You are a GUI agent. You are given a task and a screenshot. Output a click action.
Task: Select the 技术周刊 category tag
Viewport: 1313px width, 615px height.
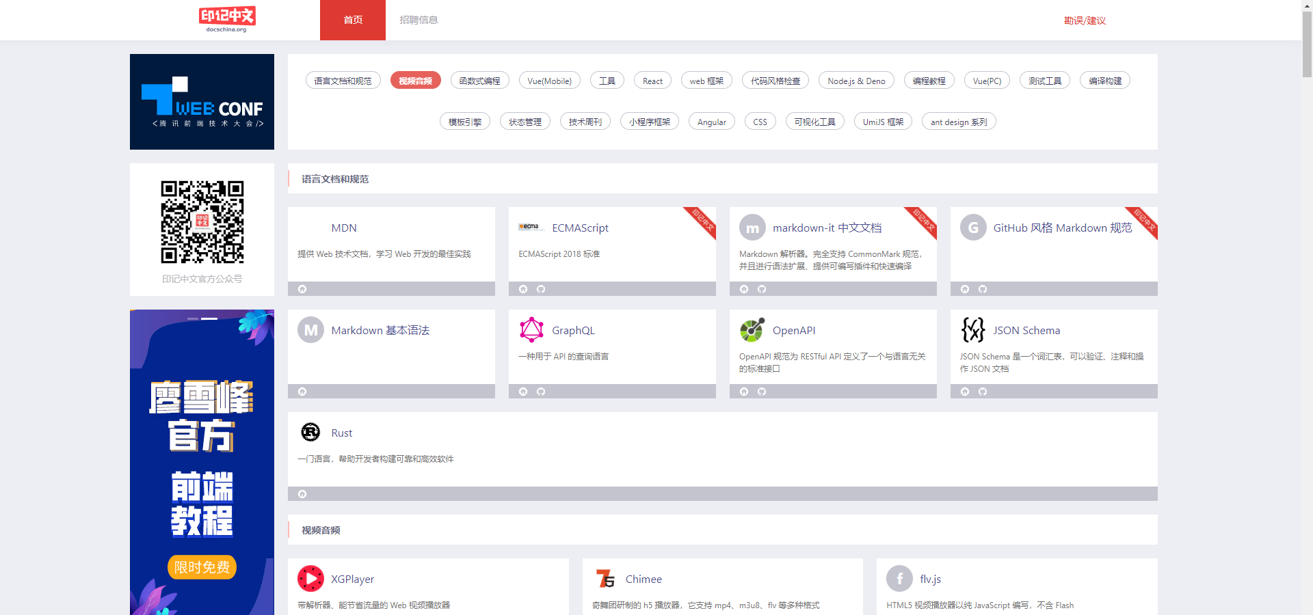(585, 122)
